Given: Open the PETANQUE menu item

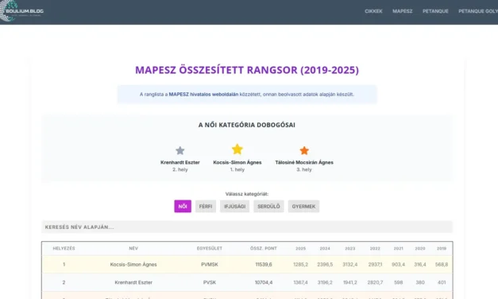Looking at the screenshot, I should click(435, 11).
